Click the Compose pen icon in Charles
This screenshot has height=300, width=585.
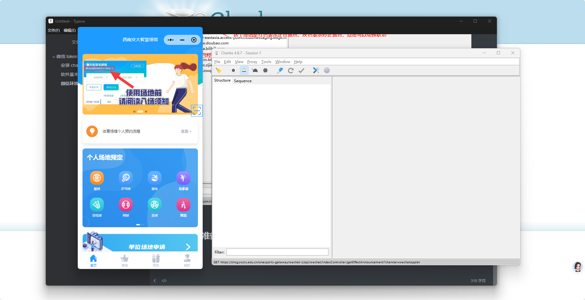tap(280, 71)
